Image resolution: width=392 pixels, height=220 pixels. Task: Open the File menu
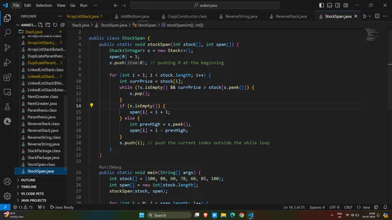tap(16, 5)
